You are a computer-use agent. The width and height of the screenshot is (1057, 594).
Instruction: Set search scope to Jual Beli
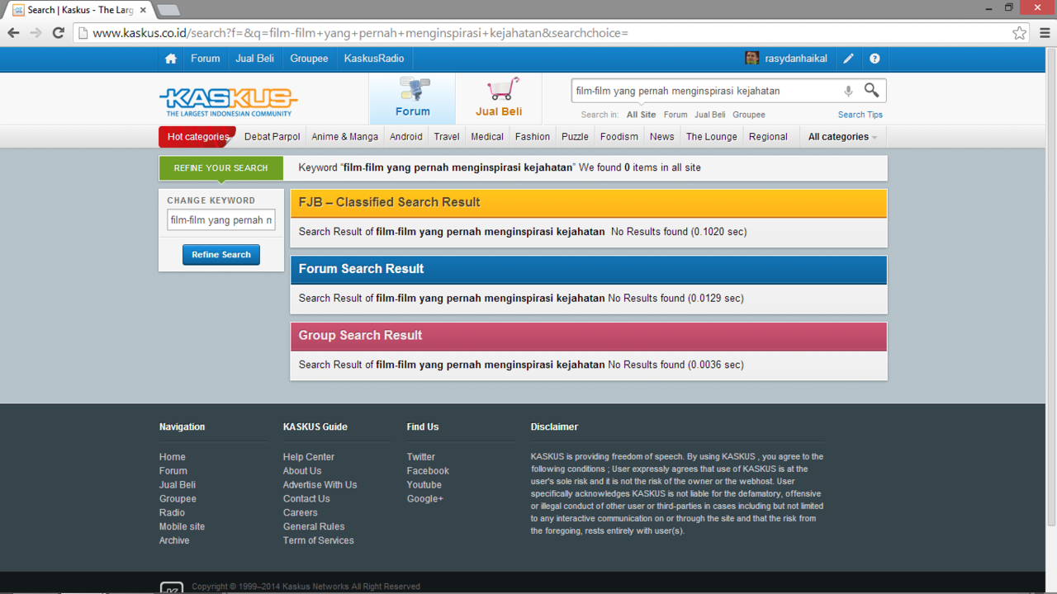[x=710, y=115]
